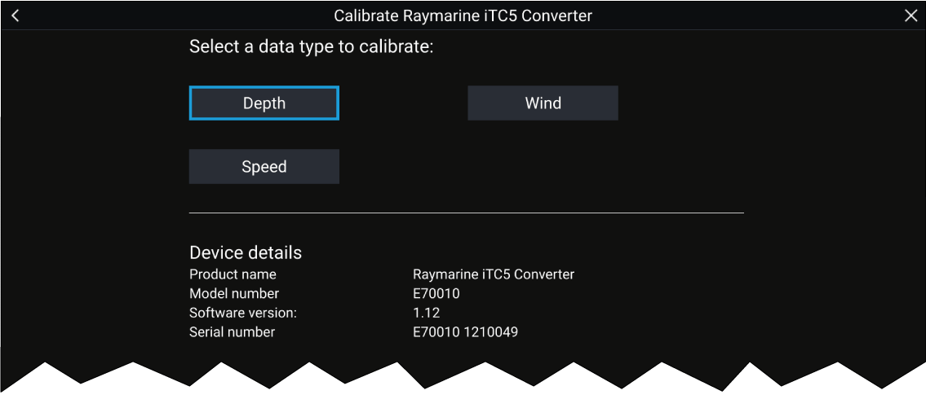Select Wind data type to calibrate
Image resolution: width=926 pixels, height=408 pixels.
click(x=543, y=103)
